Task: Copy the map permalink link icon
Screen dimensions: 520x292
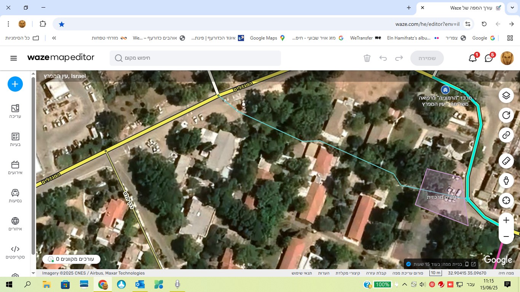Action: coord(506,135)
